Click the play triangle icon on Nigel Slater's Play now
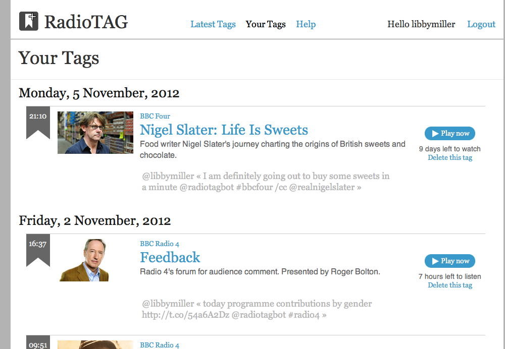 click(x=435, y=133)
